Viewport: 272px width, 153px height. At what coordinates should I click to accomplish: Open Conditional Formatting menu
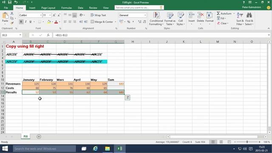tap(156, 19)
